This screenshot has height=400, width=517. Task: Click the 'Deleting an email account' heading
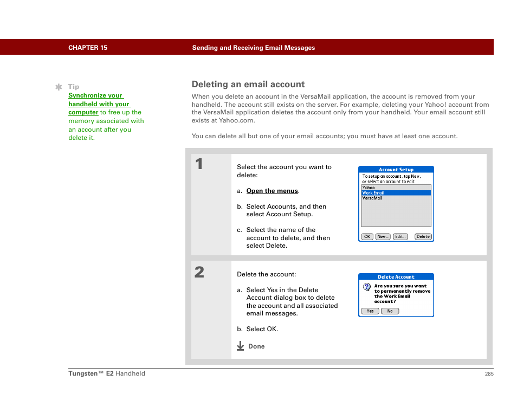pos(248,85)
